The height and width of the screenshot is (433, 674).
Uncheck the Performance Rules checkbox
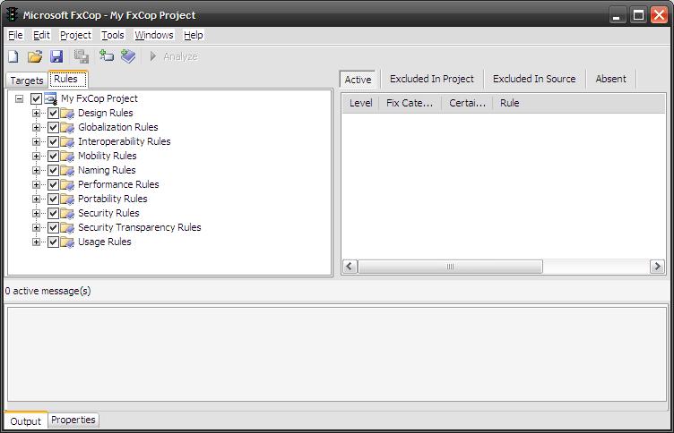tap(53, 184)
